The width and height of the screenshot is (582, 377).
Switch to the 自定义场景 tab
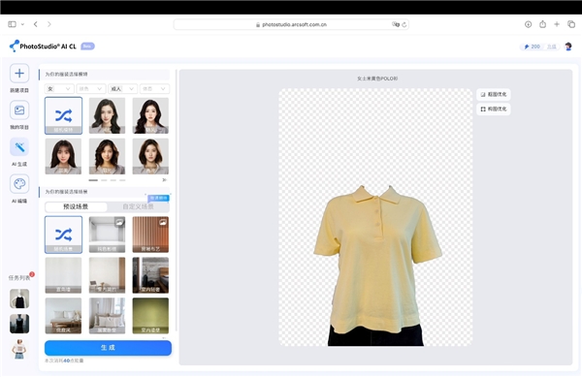point(138,206)
